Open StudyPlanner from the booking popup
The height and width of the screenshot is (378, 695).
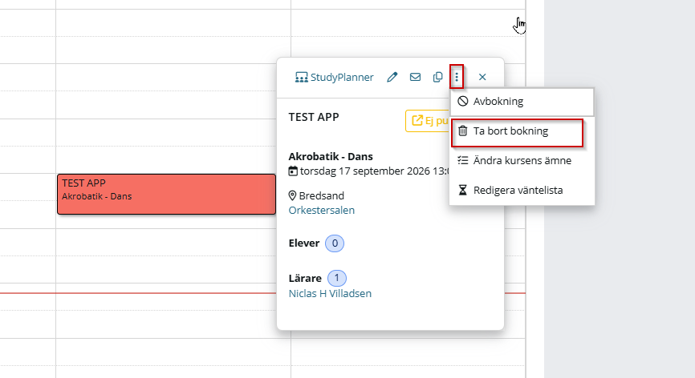pos(334,78)
